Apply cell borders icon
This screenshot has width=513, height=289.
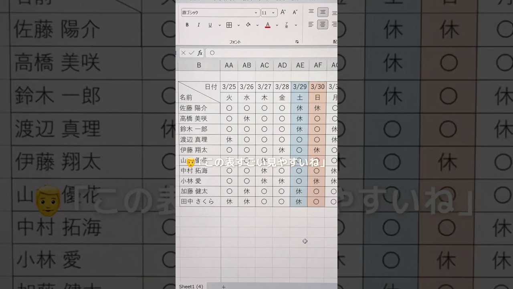click(x=229, y=25)
